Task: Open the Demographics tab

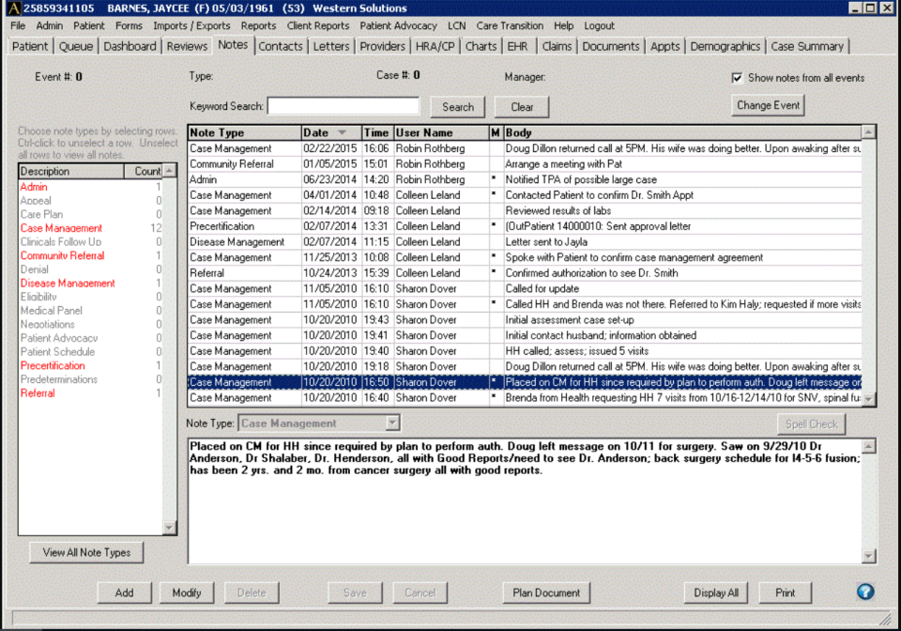Action: coord(725,45)
